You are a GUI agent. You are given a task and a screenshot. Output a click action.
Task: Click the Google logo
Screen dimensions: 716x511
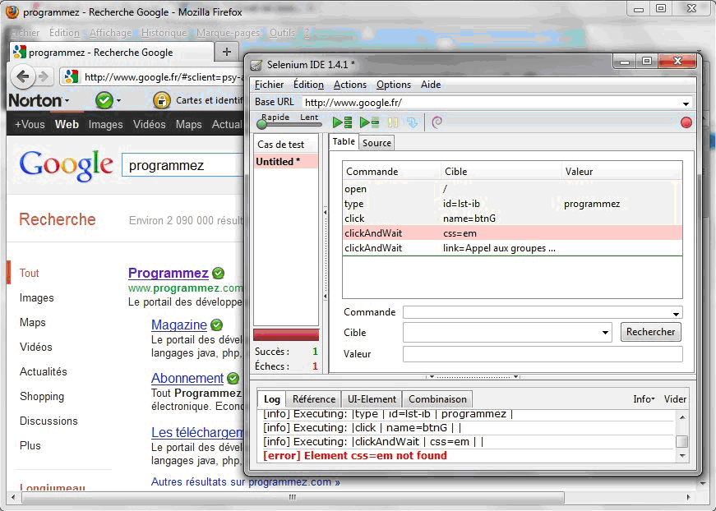[x=67, y=165]
